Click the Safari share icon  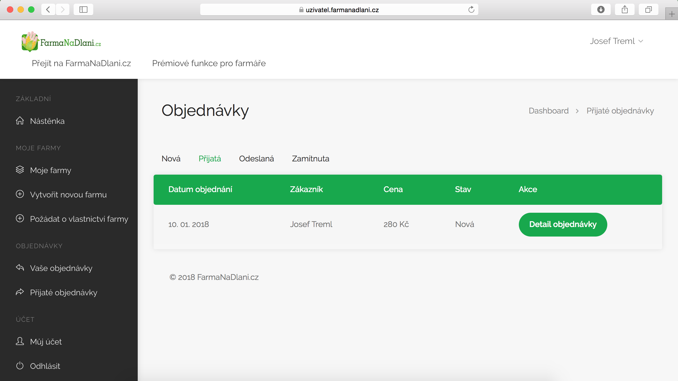[x=625, y=10]
